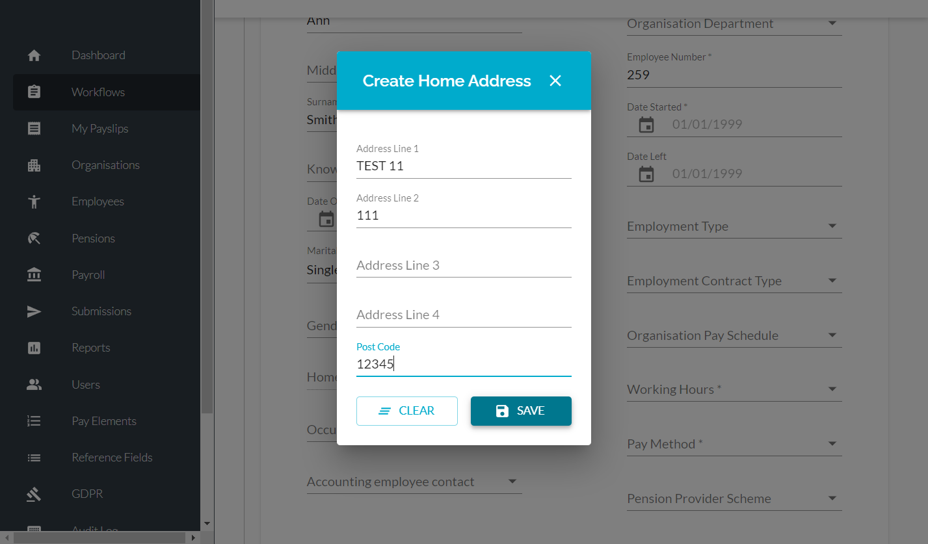Click the Dashboard home icon
928x544 pixels.
[34, 56]
